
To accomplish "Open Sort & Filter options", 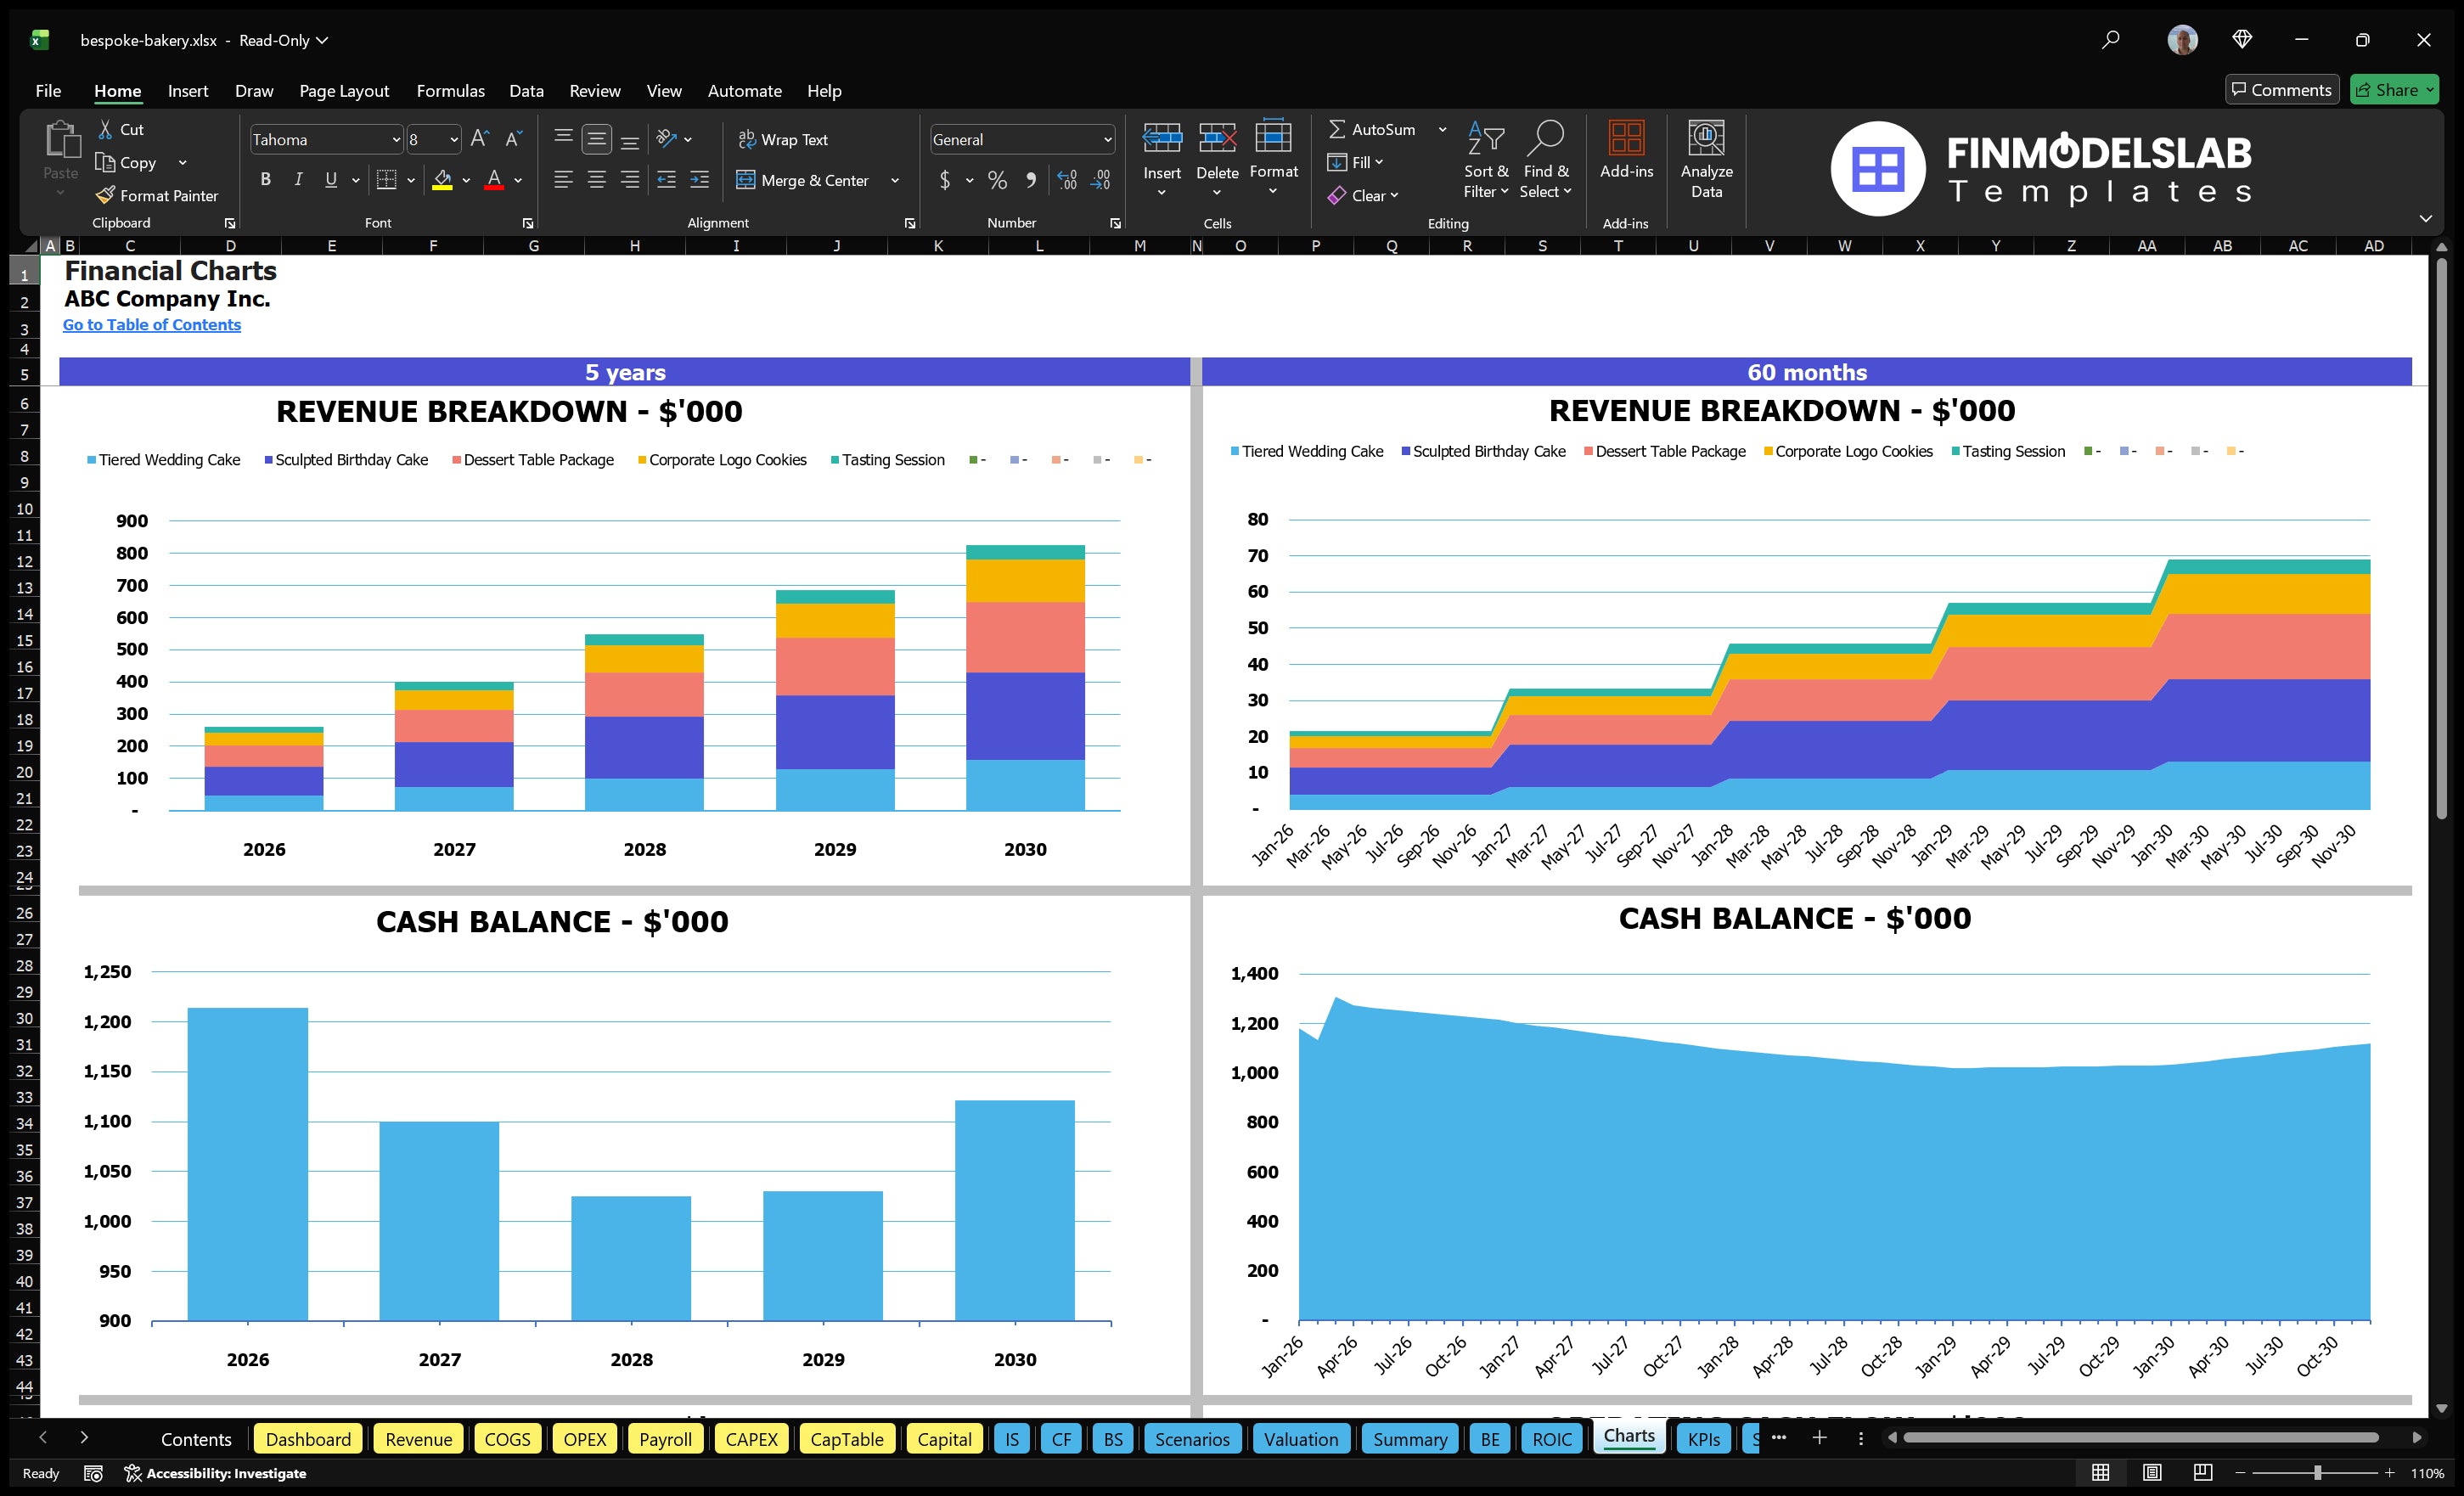I will pos(1486,160).
